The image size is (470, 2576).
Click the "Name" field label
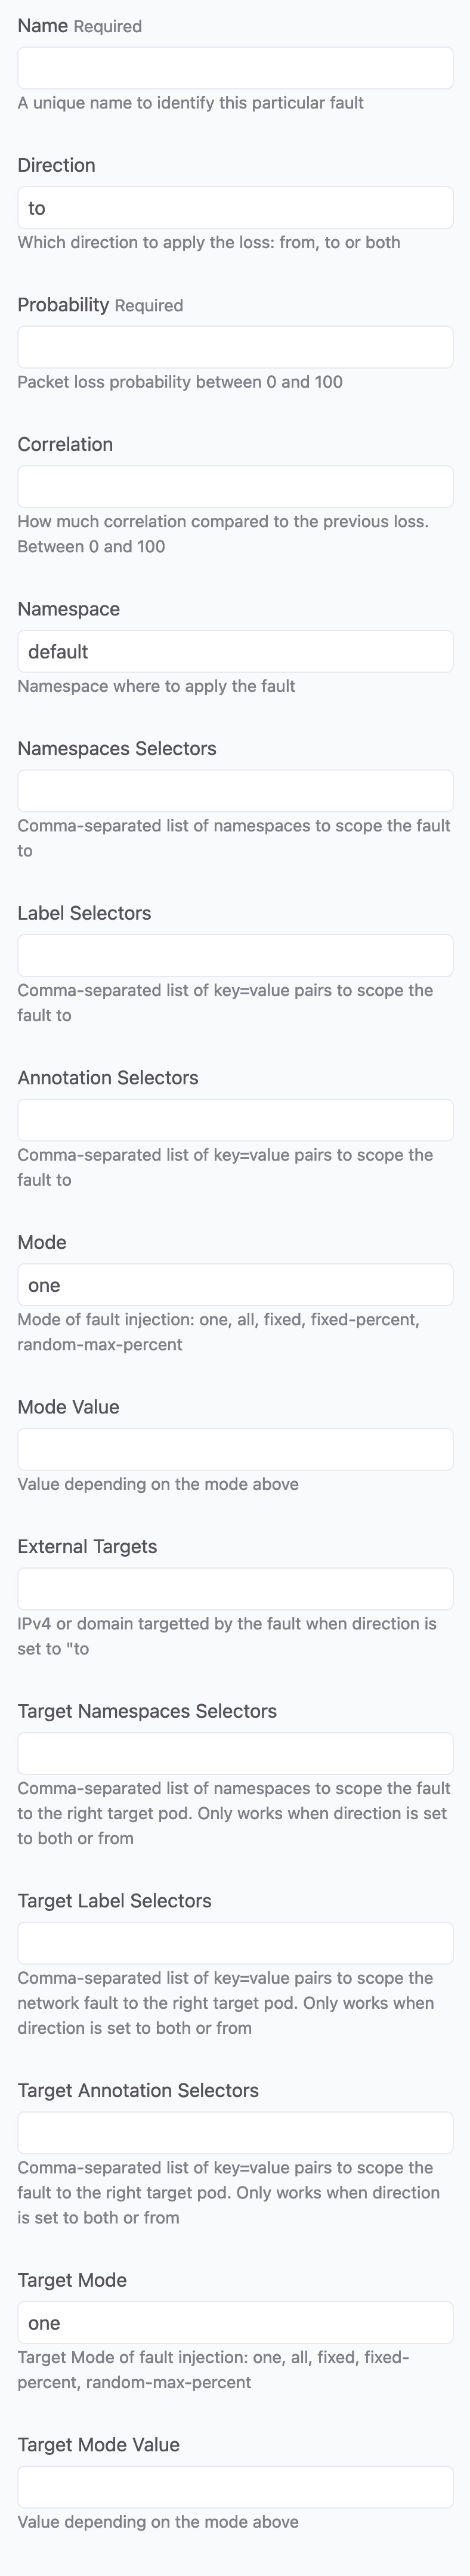coord(43,26)
